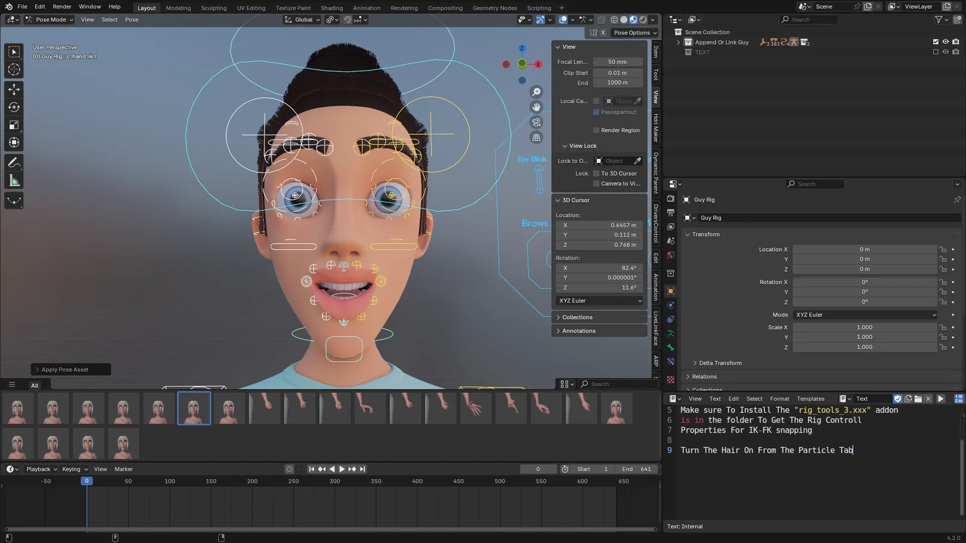
Task: Select the Move tool in the viewport toolbar
Action: [x=14, y=89]
